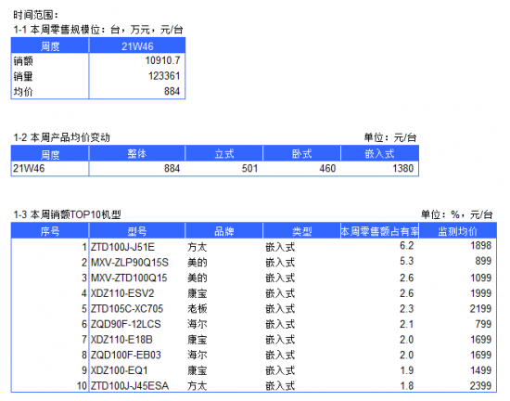
Task: Select the 嵌入式 average price cell 1380
Action: [x=379, y=169]
